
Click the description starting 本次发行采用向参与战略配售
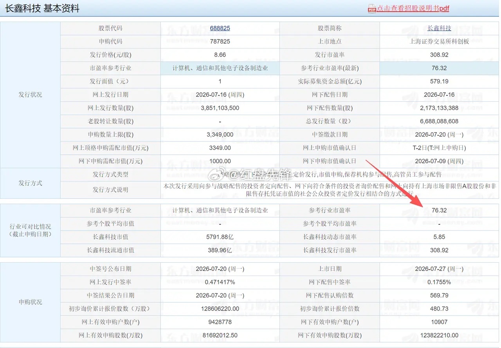pyautogui.click(x=330, y=189)
